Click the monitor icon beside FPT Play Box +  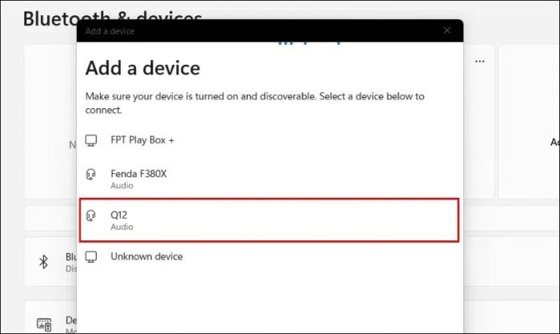pos(92,140)
